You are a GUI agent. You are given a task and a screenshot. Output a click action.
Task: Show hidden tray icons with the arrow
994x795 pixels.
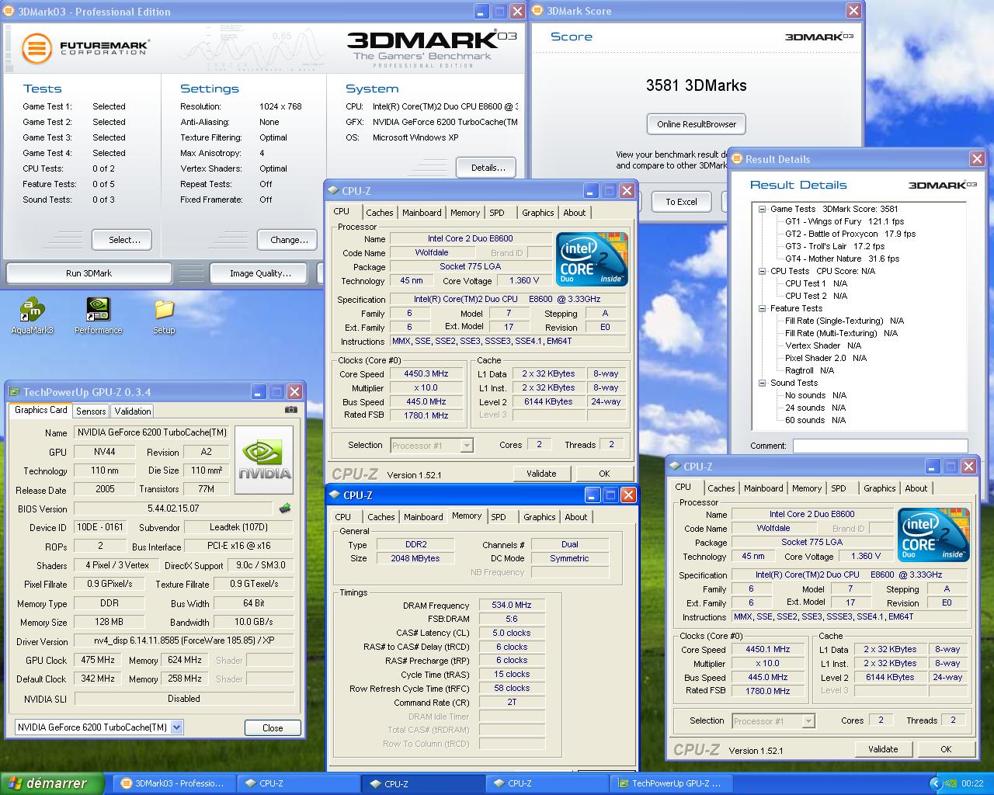(935, 783)
